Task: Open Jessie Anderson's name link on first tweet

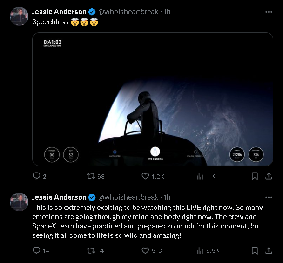Action: click(x=59, y=12)
